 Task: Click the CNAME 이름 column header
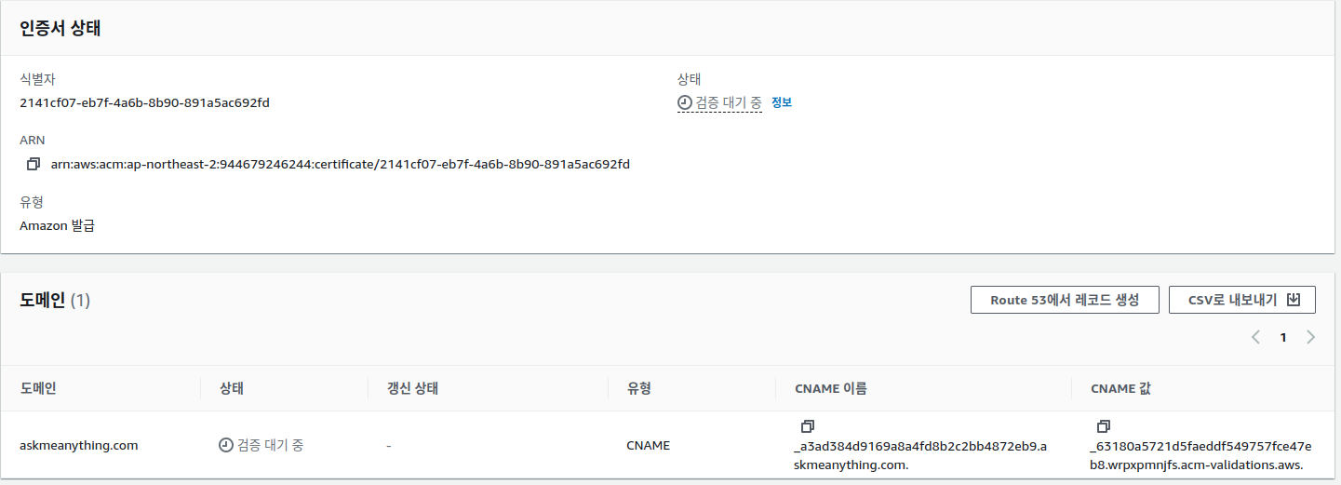coord(831,388)
